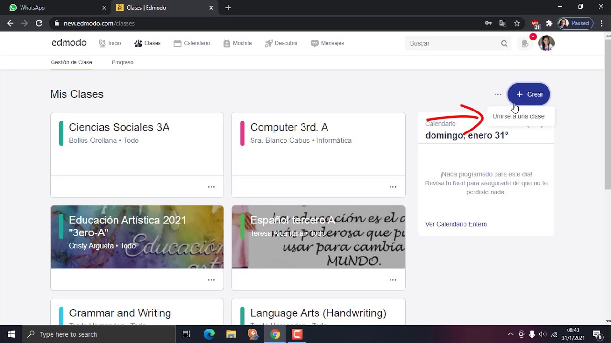Image resolution: width=611 pixels, height=343 pixels.
Task: Reload the Edmodo page
Action: coord(39,23)
